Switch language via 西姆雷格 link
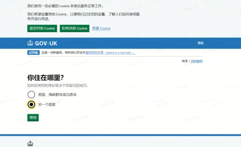The width and height of the screenshot is (241, 147). (x=196, y=61)
